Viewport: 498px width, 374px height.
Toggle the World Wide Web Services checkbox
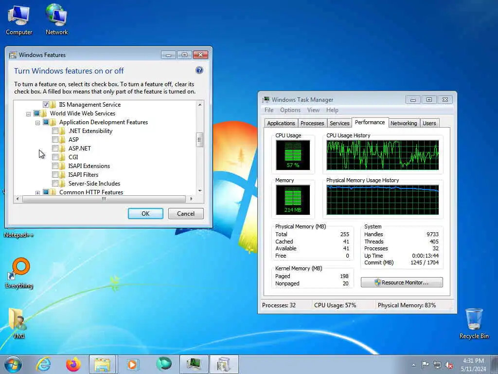tap(36, 113)
